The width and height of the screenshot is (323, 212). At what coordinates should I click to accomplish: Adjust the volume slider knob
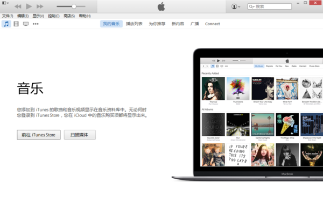pyautogui.click(x=74, y=6)
